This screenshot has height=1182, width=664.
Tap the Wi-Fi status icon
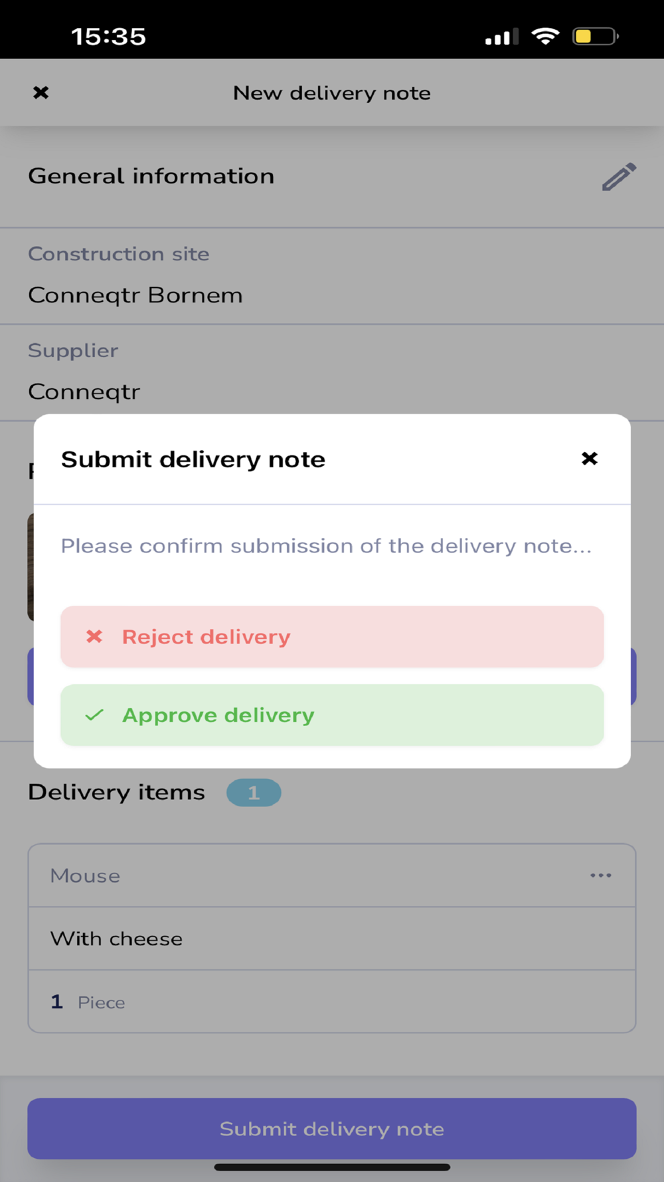pos(545,36)
